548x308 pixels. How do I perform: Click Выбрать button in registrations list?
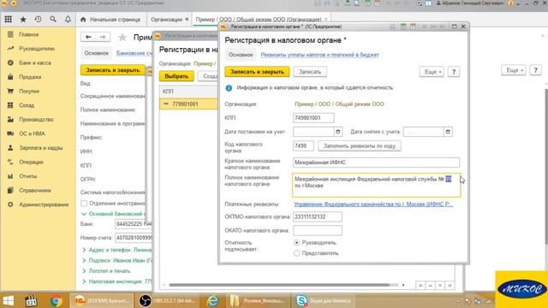pos(176,76)
